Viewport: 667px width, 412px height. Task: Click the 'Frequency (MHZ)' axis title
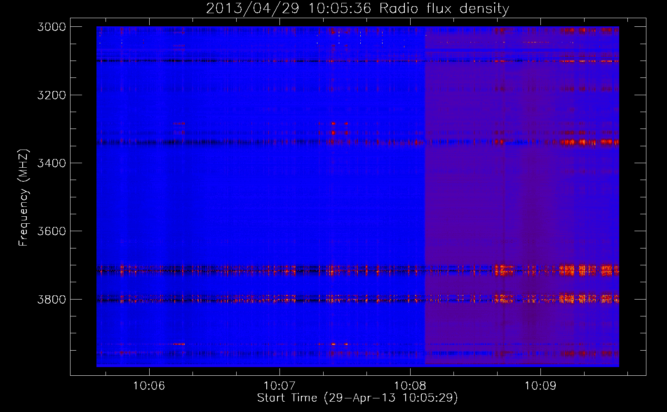(x=23, y=198)
